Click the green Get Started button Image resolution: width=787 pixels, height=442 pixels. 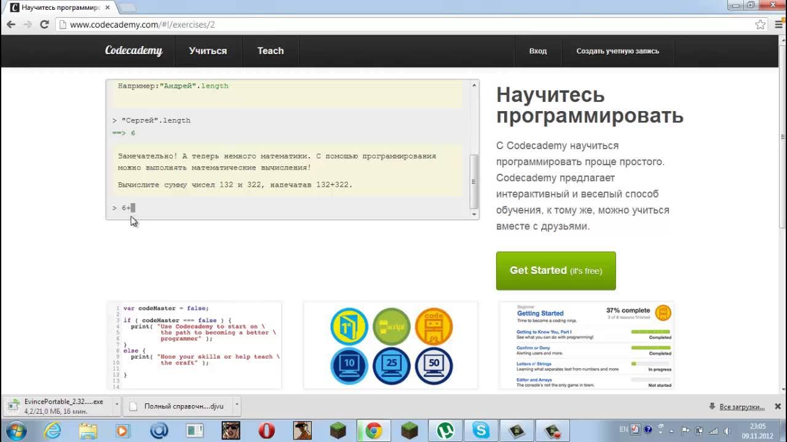(x=556, y=271)
